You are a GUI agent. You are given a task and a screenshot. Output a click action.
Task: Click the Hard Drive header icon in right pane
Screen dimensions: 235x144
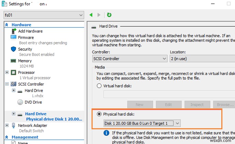coord(94,27)
